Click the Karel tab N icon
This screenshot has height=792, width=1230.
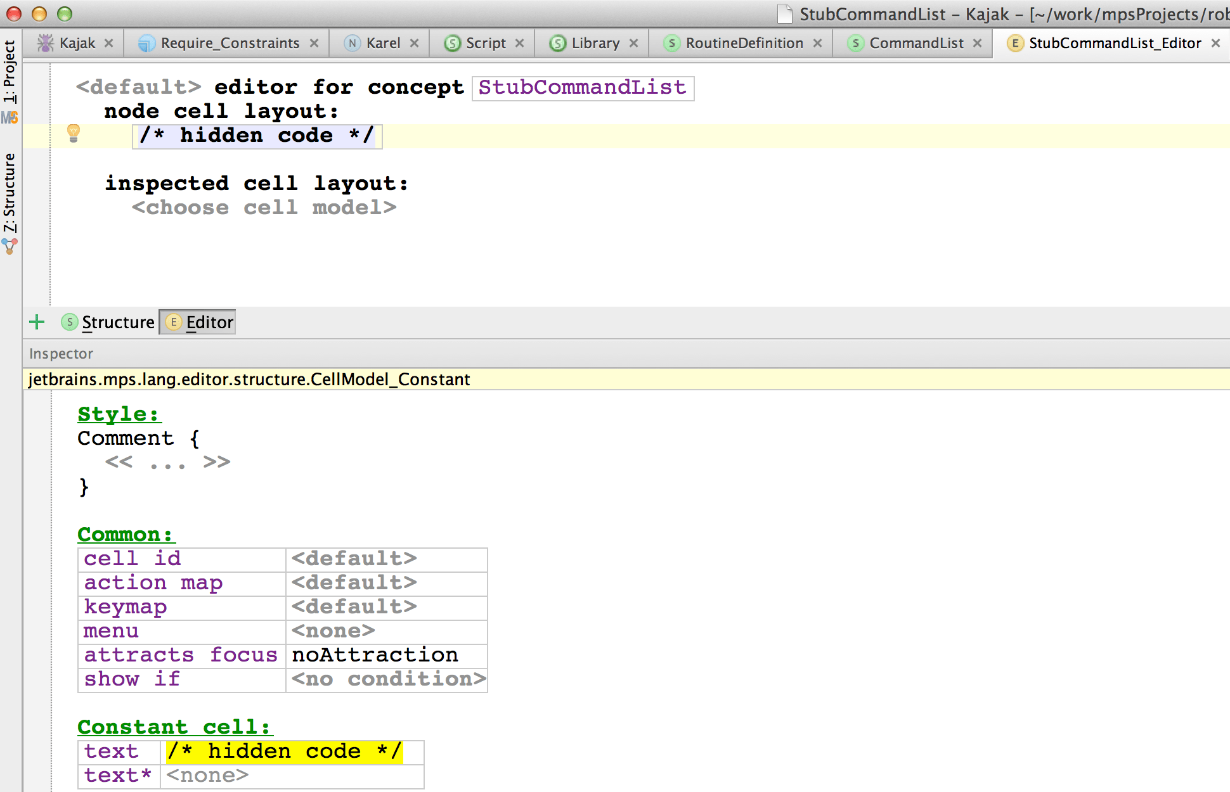click(x=352, y=43)
